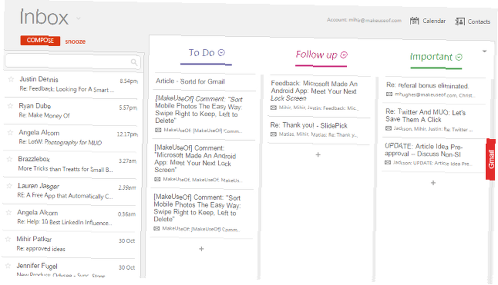Screen dimensions: 498x285
Task: Open 'Re: Feedback: Looking For A Smart' email
Action: [x=72, y=84]
